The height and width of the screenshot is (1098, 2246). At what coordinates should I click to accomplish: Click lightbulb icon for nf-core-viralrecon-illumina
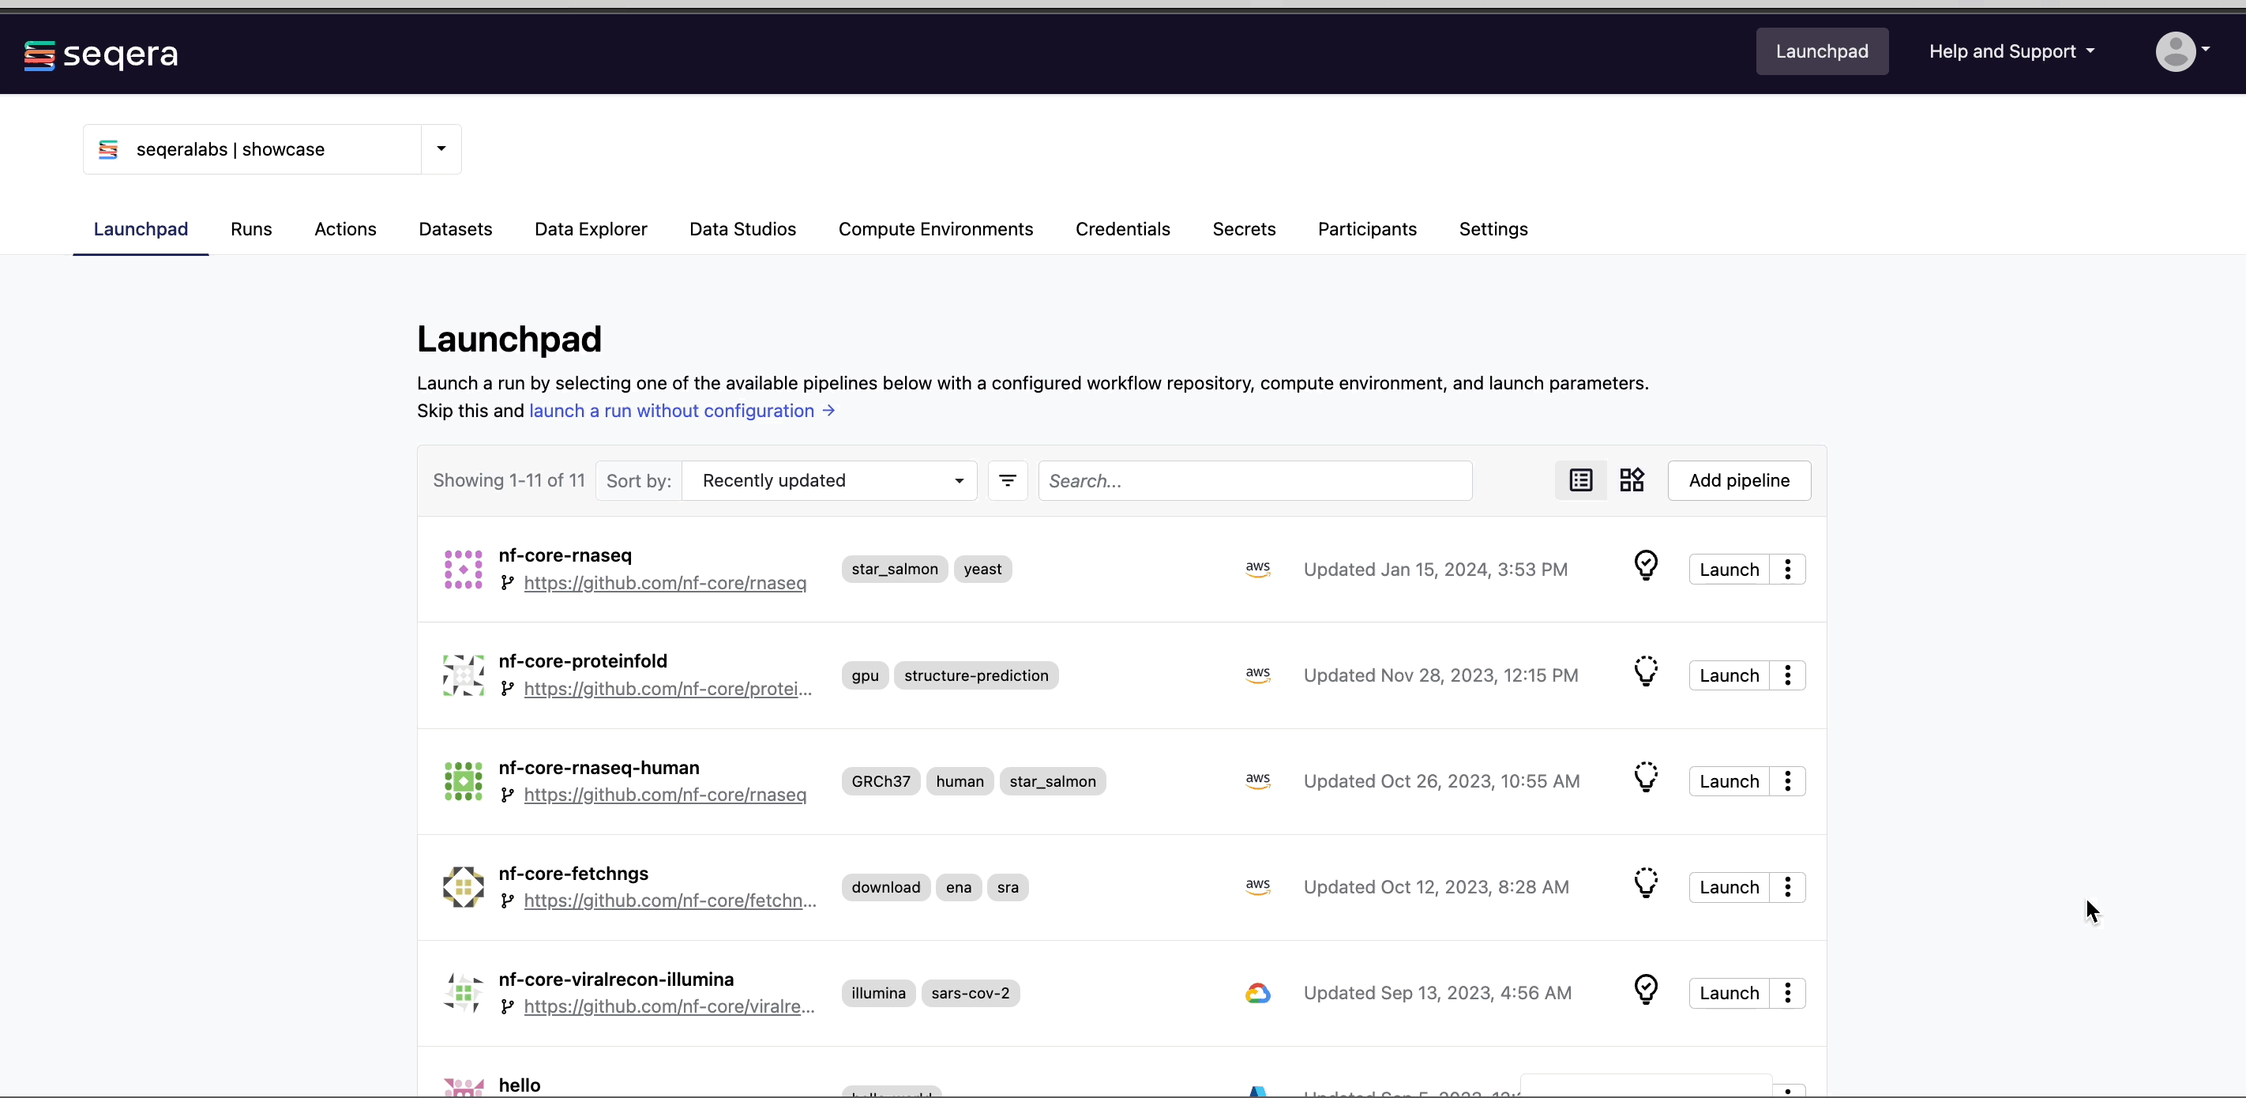coord(1645,989)
